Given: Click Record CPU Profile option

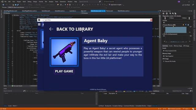Looking at the screenshot, I should [x=171, y=61].
